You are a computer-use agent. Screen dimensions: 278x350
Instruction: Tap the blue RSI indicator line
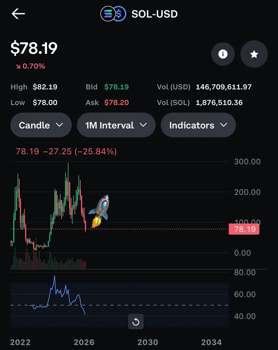tap(58, 296)
